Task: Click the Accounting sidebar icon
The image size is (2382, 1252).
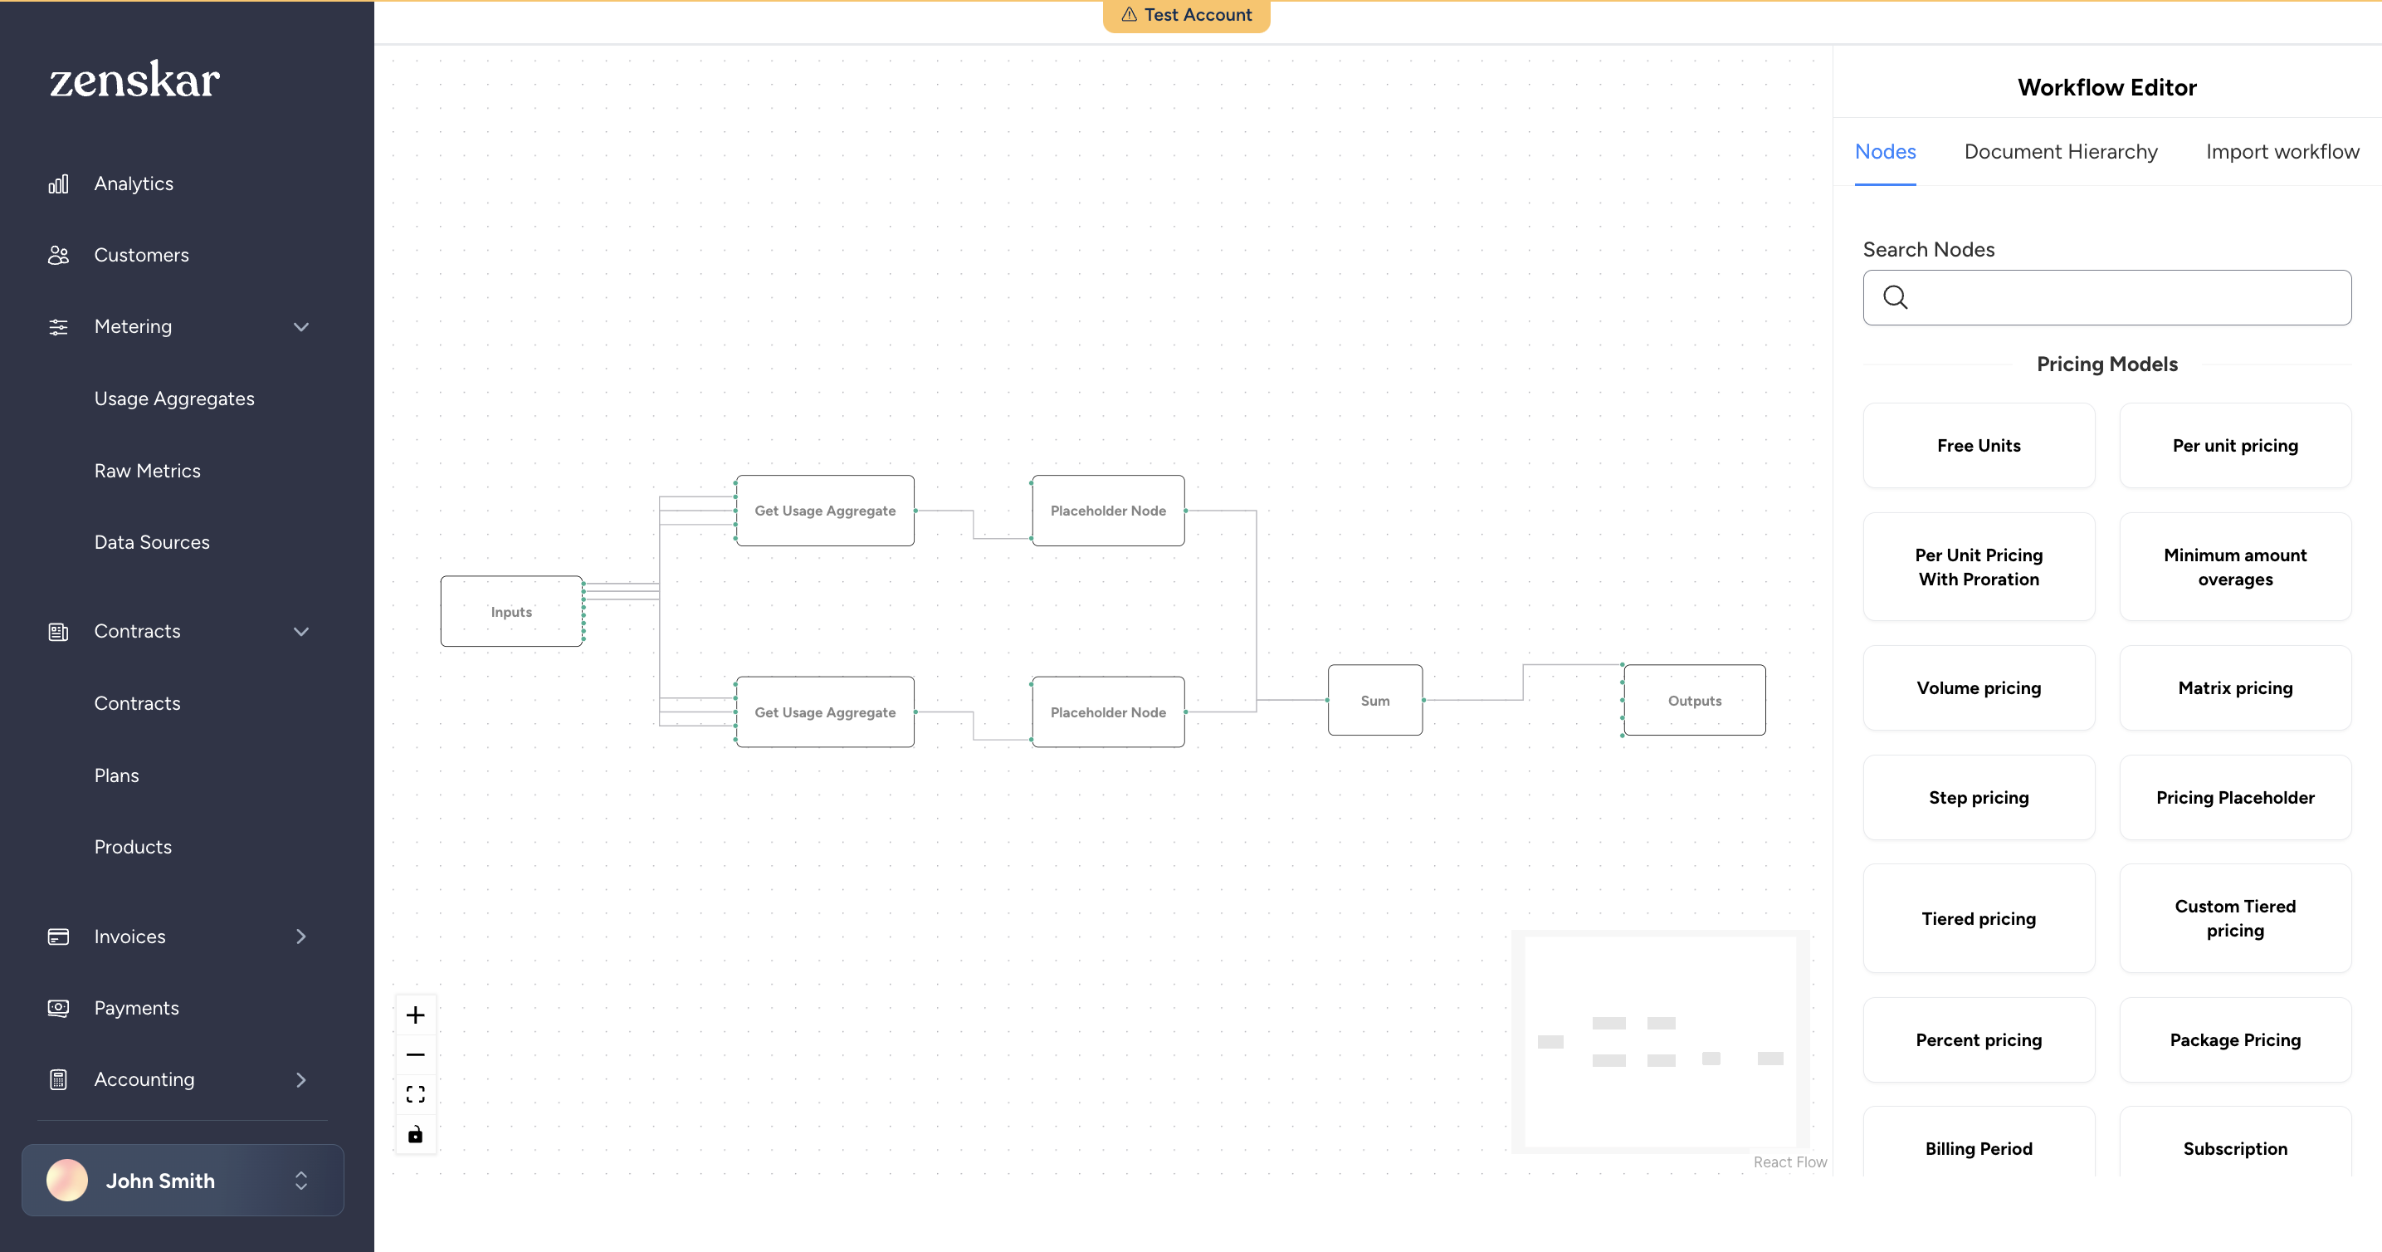Action: (58, 1078)
